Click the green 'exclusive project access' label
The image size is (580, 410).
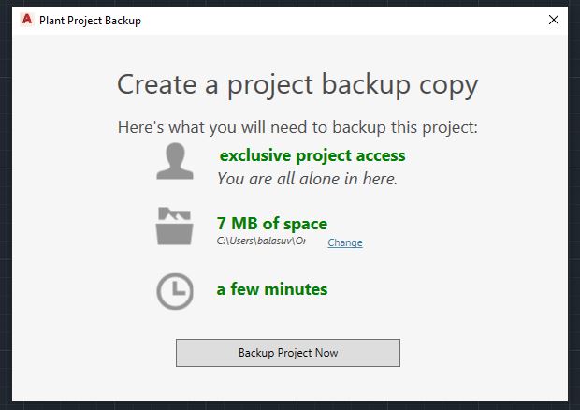(312, 155)
